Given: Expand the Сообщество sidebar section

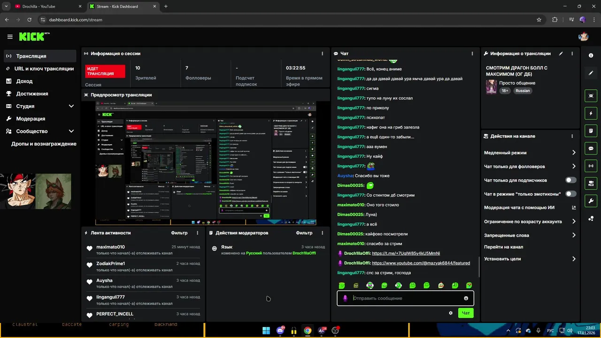Looking at the screenshot, I should pyautogui.click(x=71, y=131).
